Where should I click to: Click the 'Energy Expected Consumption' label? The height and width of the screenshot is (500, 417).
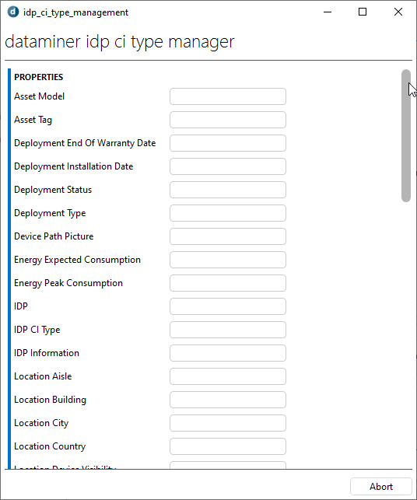[x=77, y=260]
